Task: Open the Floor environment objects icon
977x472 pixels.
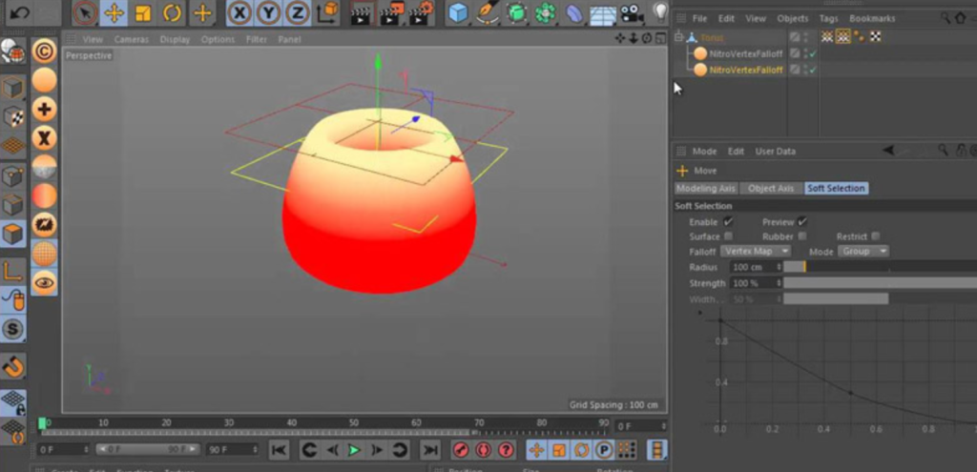Action: coord(603,13)
